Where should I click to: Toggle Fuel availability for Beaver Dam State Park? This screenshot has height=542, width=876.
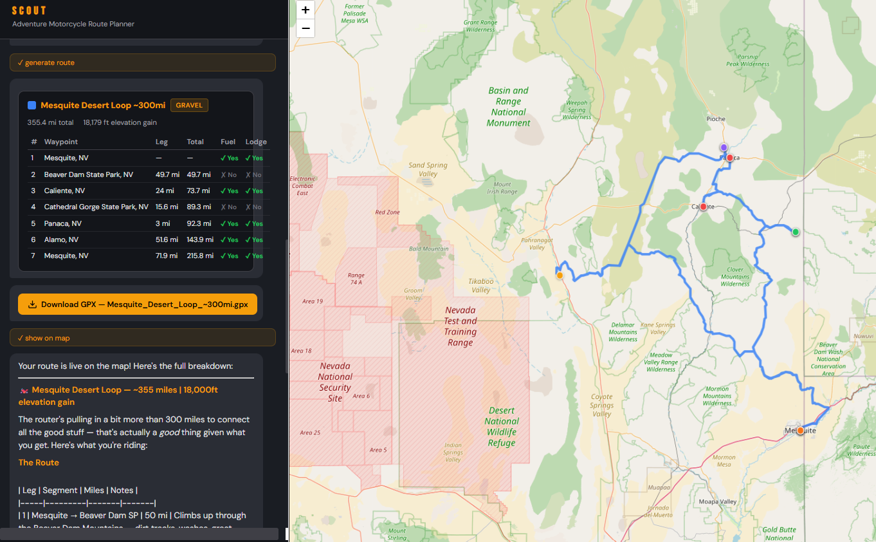[229, 174]
